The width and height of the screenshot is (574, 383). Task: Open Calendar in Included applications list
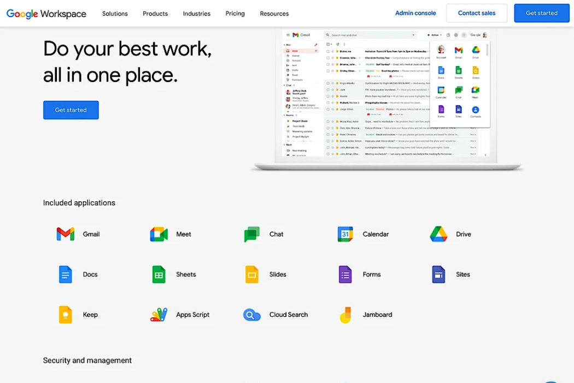click(x=363, y=234)
